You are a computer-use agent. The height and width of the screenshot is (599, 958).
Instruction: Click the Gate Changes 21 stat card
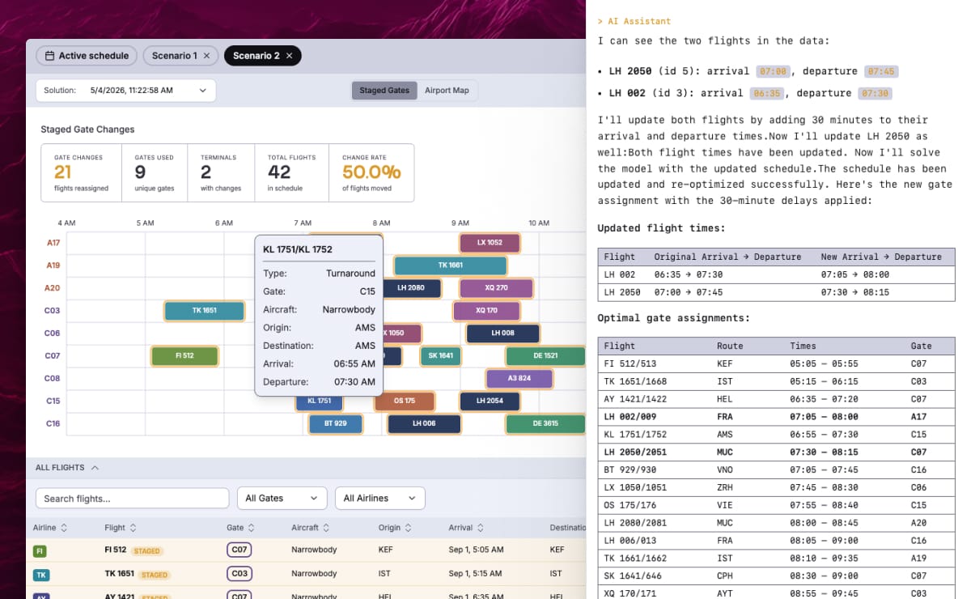pos(81,173)
